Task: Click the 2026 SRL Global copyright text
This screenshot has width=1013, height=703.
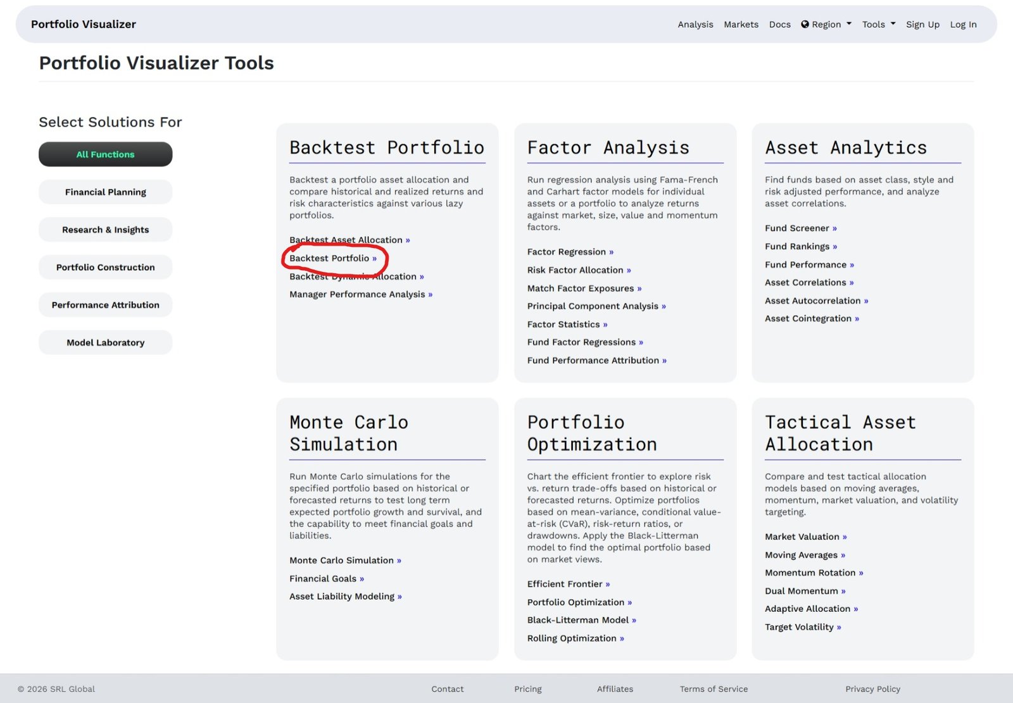Action: [x=56, y=689]
